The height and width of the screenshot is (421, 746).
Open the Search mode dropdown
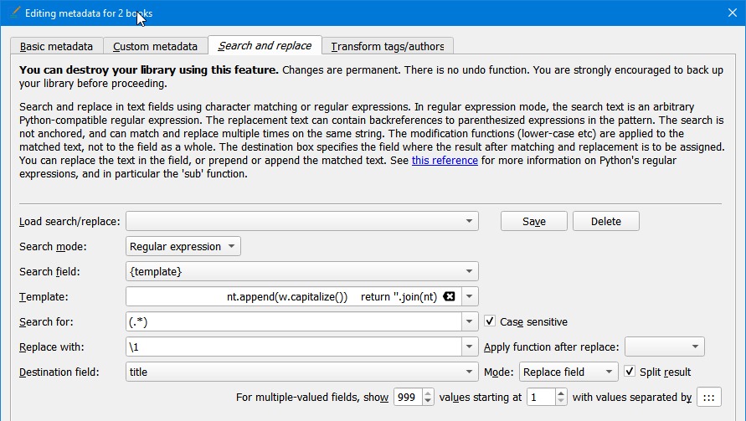click(x=183, y=246)
